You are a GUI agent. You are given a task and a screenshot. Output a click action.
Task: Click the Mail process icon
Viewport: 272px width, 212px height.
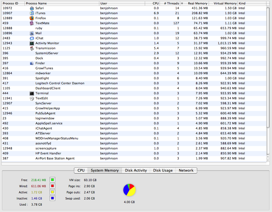tap(32, 33)
